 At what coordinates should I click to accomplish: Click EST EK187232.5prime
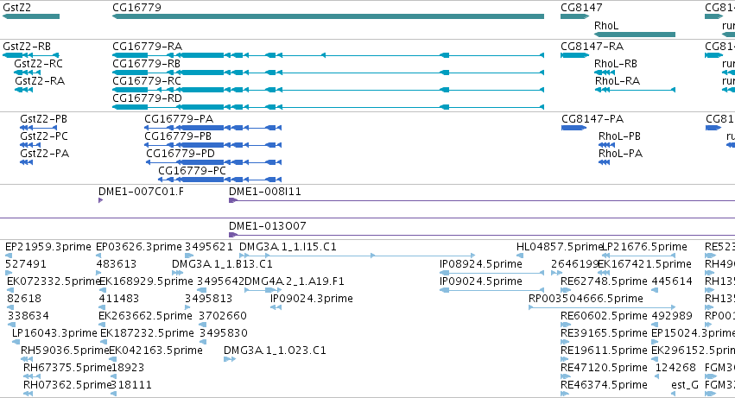(x=104, y=342)
